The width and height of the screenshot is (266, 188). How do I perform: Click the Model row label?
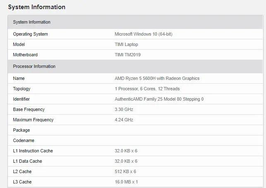pos(19,44)
